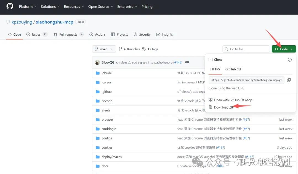Click Download ZIP option
Image resolution: width=298 pixels, height=174 pixels.
pyautogui.click(x=223, y=107)
